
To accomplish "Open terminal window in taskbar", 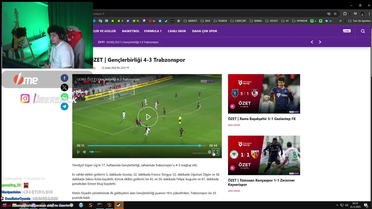I will click(100, 205).
